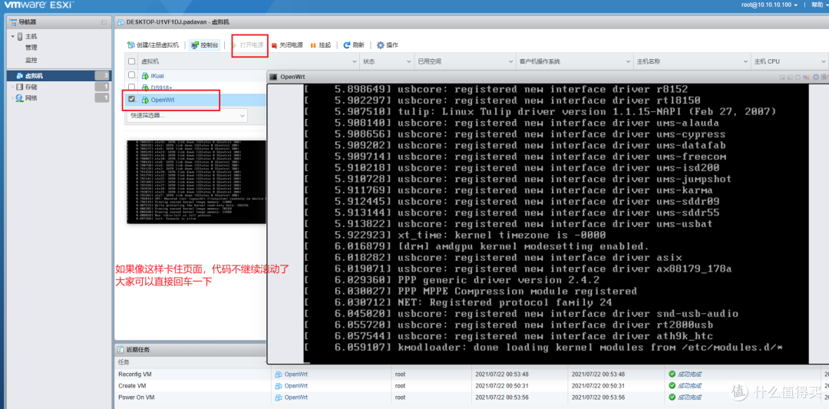The height and width of the screenshot is (409, 829).
Task: Select Monitor (监控) under Host
Action: tap(31, 60)
